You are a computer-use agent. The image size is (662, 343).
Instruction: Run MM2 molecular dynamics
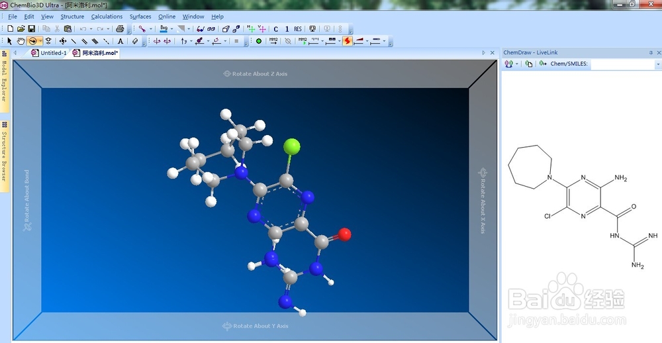[303, 41]
